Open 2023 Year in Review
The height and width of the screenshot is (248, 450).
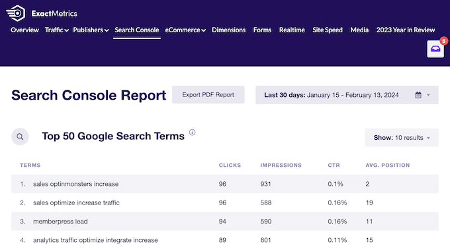coord(406,30)
